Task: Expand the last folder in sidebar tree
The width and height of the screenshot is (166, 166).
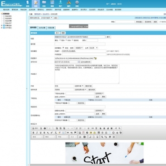Action: click(x=2, y=28)
